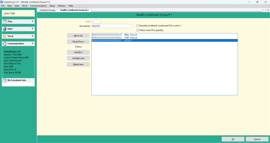Close the active tab with the X
This screenshot has width=270, height=143.
(268, 10)
